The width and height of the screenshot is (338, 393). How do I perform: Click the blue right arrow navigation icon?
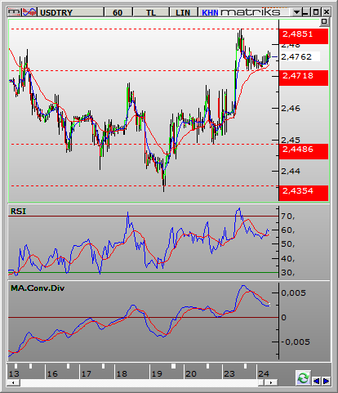tap(326, 381)
